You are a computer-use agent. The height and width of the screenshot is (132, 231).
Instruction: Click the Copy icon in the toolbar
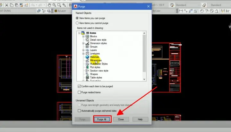12,5
